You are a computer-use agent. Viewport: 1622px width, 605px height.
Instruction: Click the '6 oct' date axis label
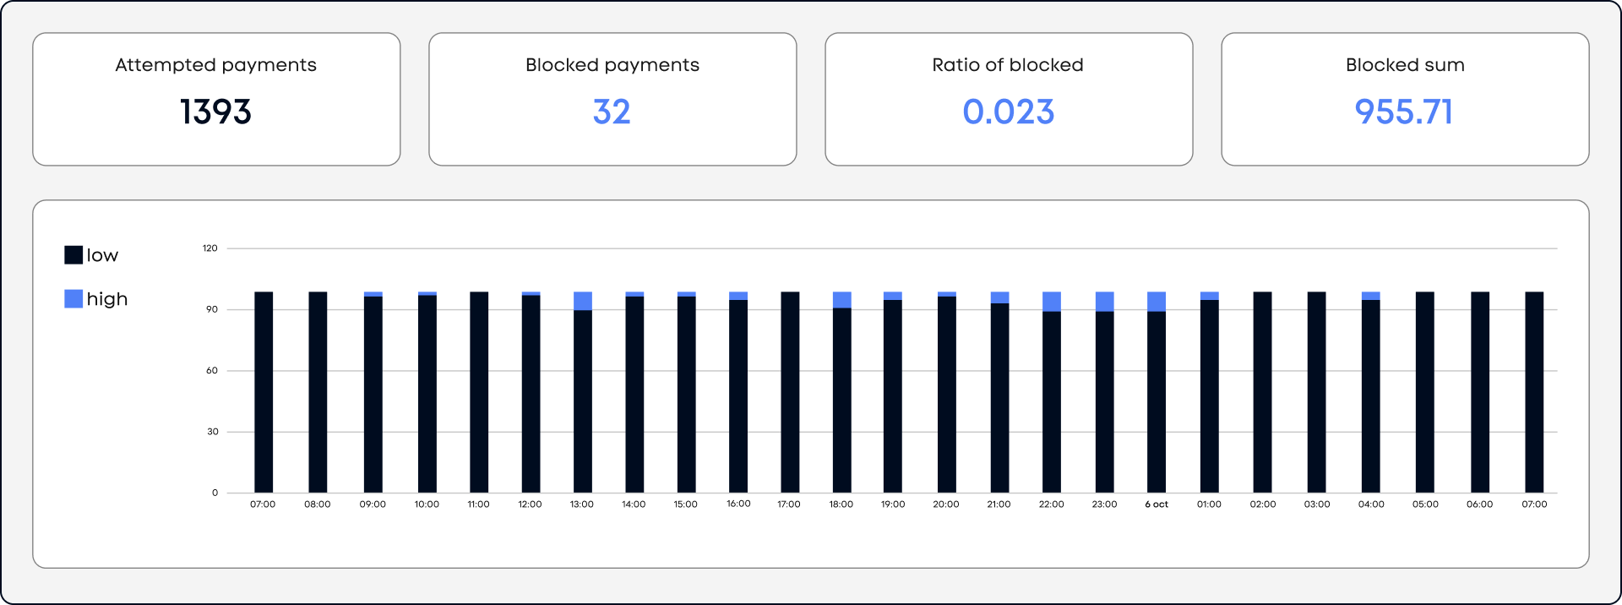1157,504
